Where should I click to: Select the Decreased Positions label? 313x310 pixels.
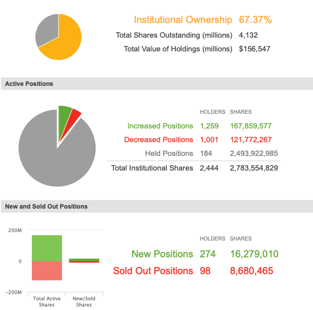pos(158,140)
